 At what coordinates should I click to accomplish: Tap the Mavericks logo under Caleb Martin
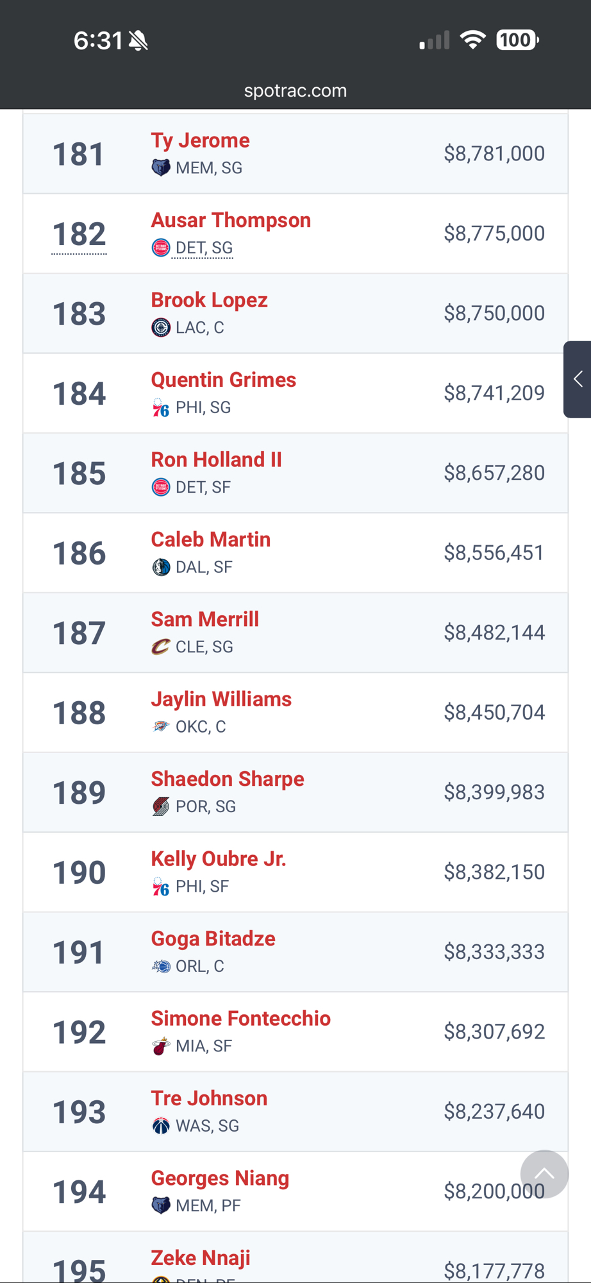tap(160, 567)
